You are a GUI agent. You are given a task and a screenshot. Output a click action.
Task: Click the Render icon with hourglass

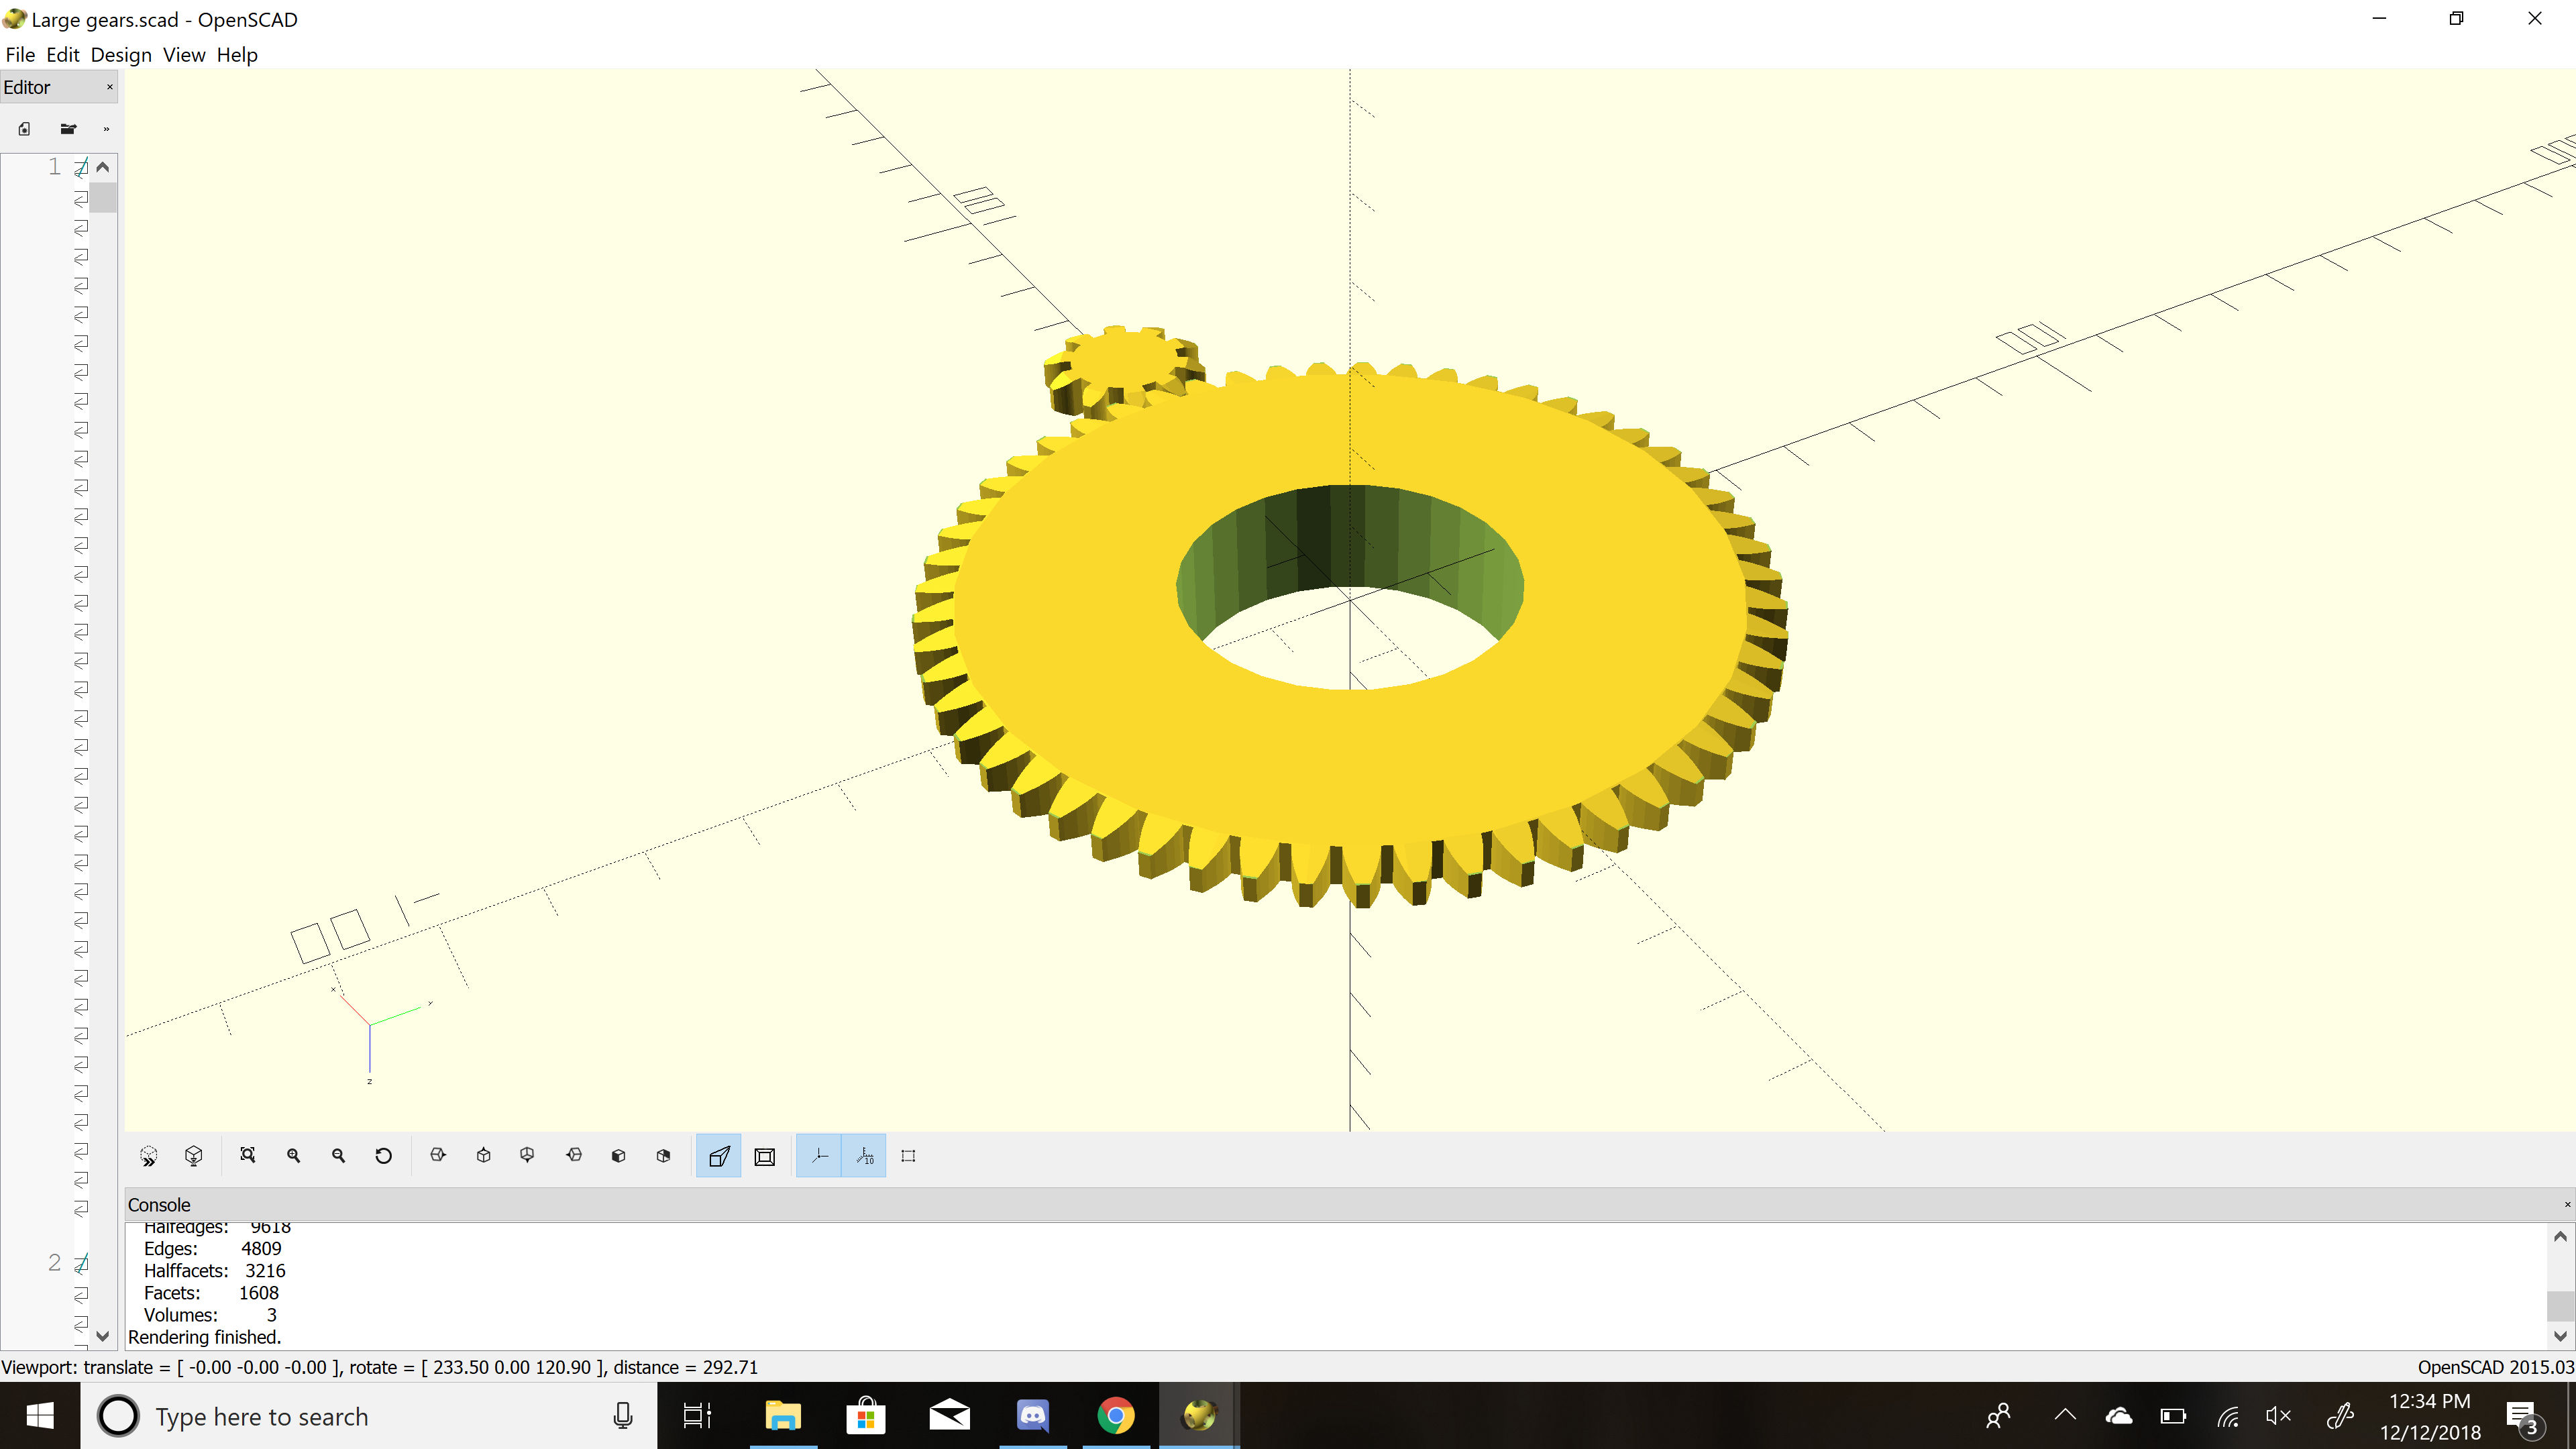click(x=194, y=1156)
